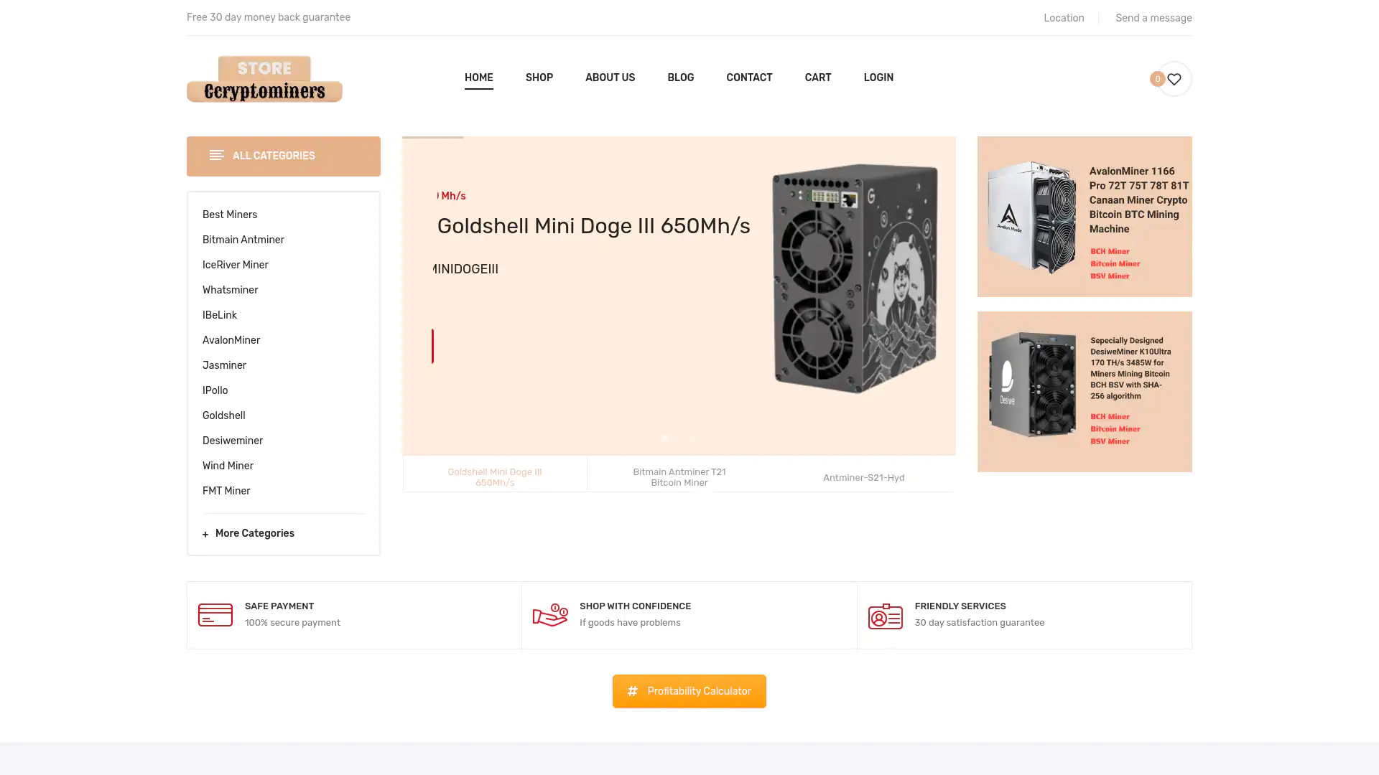Screen dimensions: 1379x775
Task: Open the Goldshell category
Action: click(x=224, y=415)
